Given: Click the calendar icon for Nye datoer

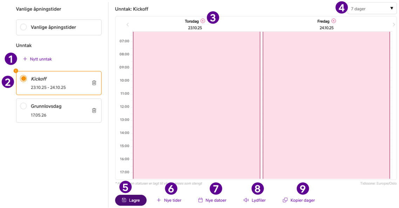Looking at the screenshot, I should pyautogui.click(x=201, y=200).
